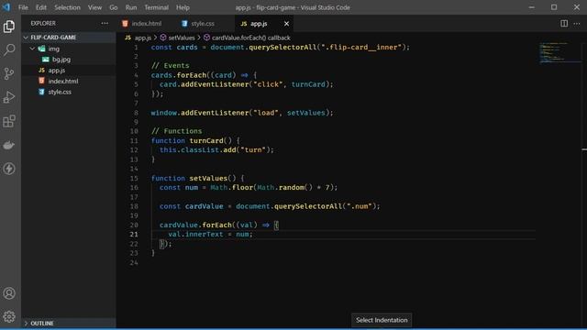Open editor More Actions ellipsis
Viewport: 587px width, 330px height.
(577, 23)
